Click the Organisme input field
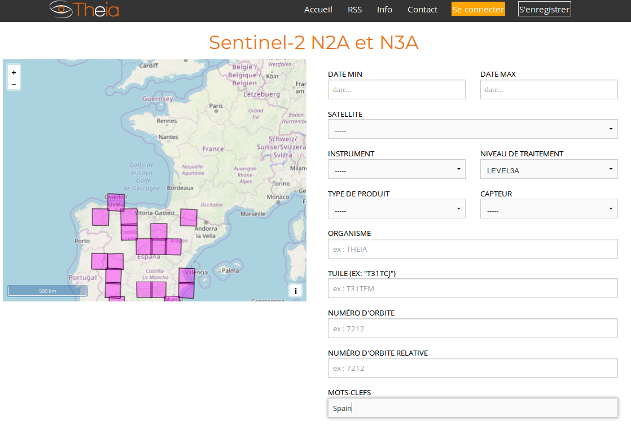 pyautogui.click(x=472, y=249)
